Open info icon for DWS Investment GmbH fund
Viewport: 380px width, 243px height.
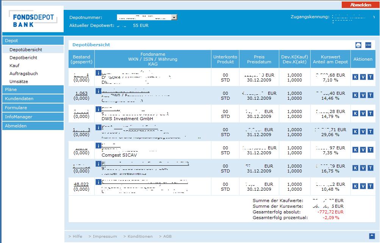click(99, 109)
